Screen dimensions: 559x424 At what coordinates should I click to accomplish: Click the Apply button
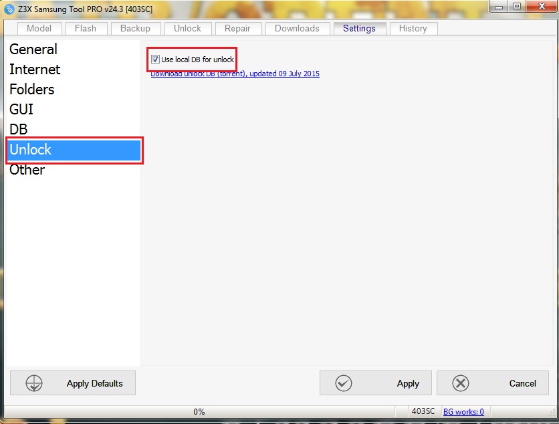pos(375,383)
